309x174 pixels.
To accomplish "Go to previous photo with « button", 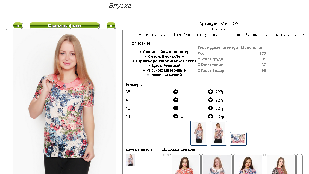I will pyautogui.click(x=18, y=26).
